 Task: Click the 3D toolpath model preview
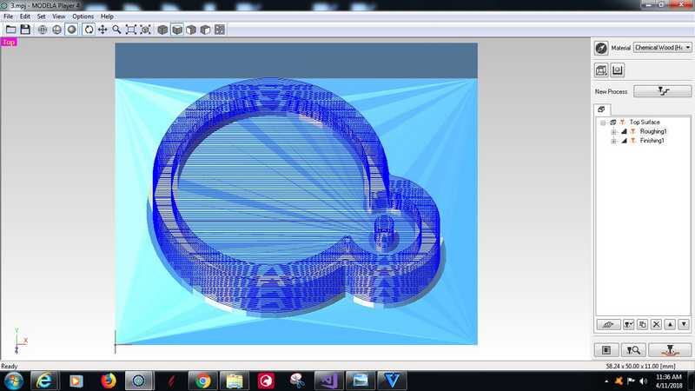(296, 194)
